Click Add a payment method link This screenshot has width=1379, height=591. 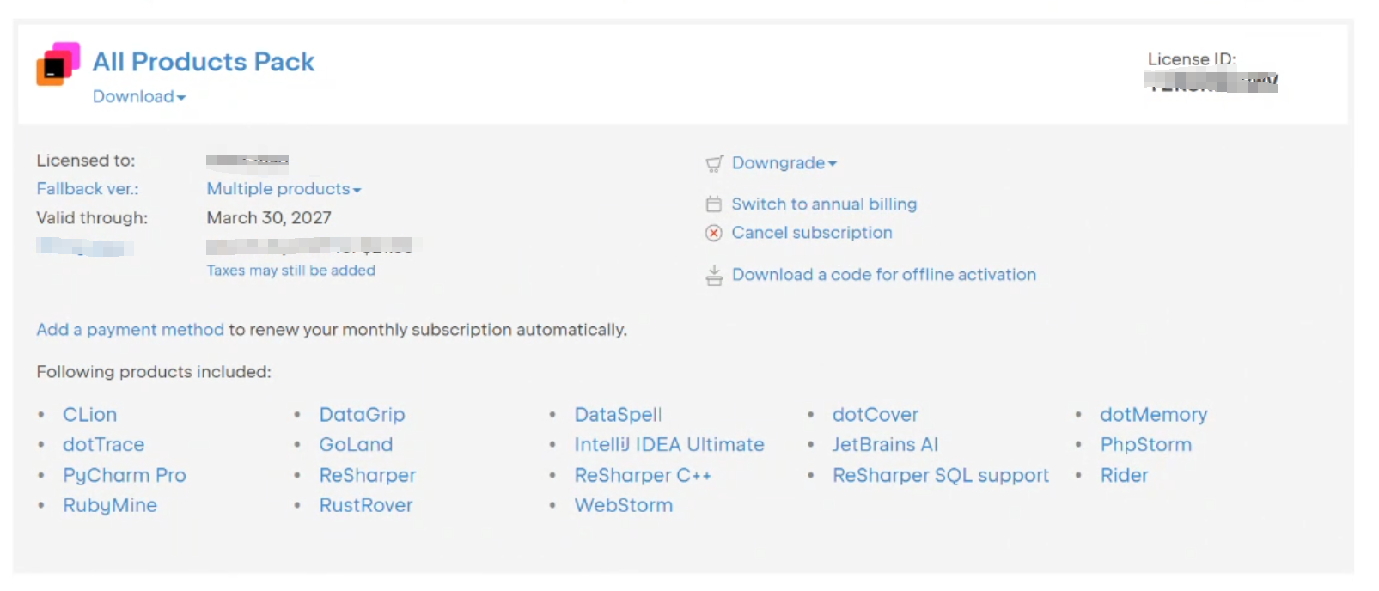130,330
